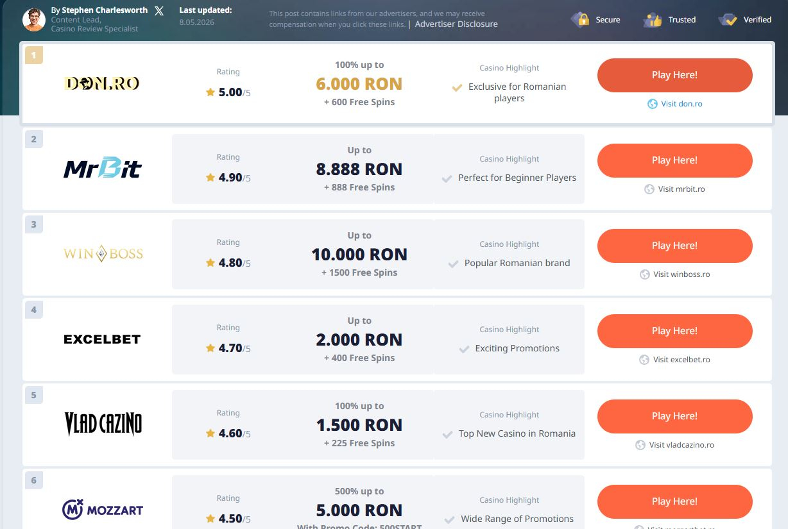The image size is (788, 529).
Task: Click Play Here for Vlad Cazino
Action: (674, 416)
